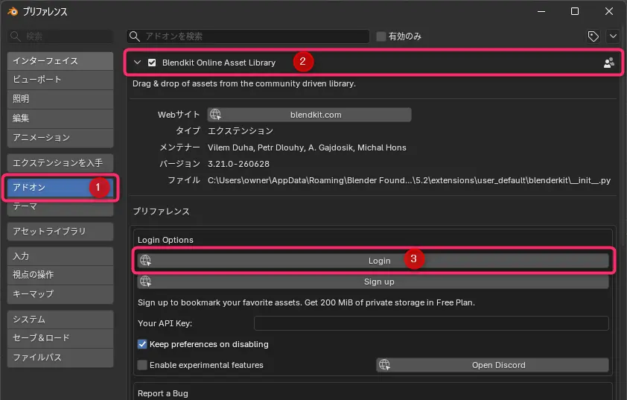Open エクステンションを入手 section

click(60, 163)
